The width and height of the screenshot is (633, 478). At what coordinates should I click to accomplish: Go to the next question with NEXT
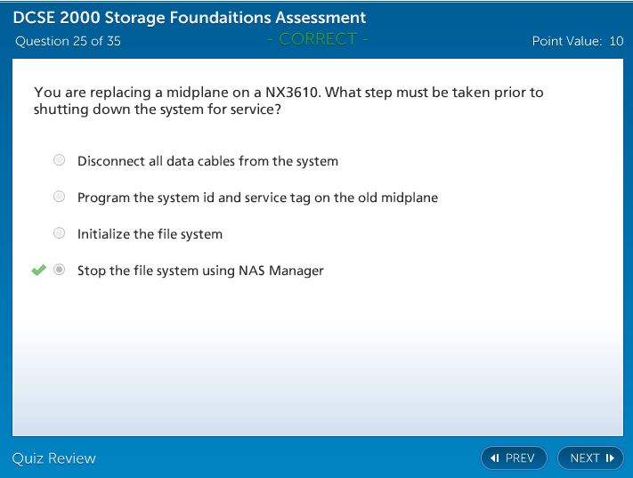coord(590,458)
